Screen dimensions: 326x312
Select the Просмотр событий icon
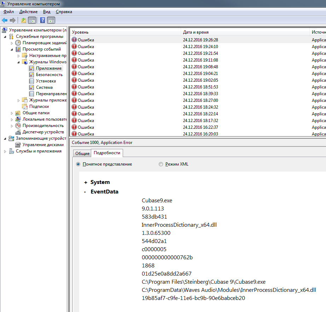[18, 49]
